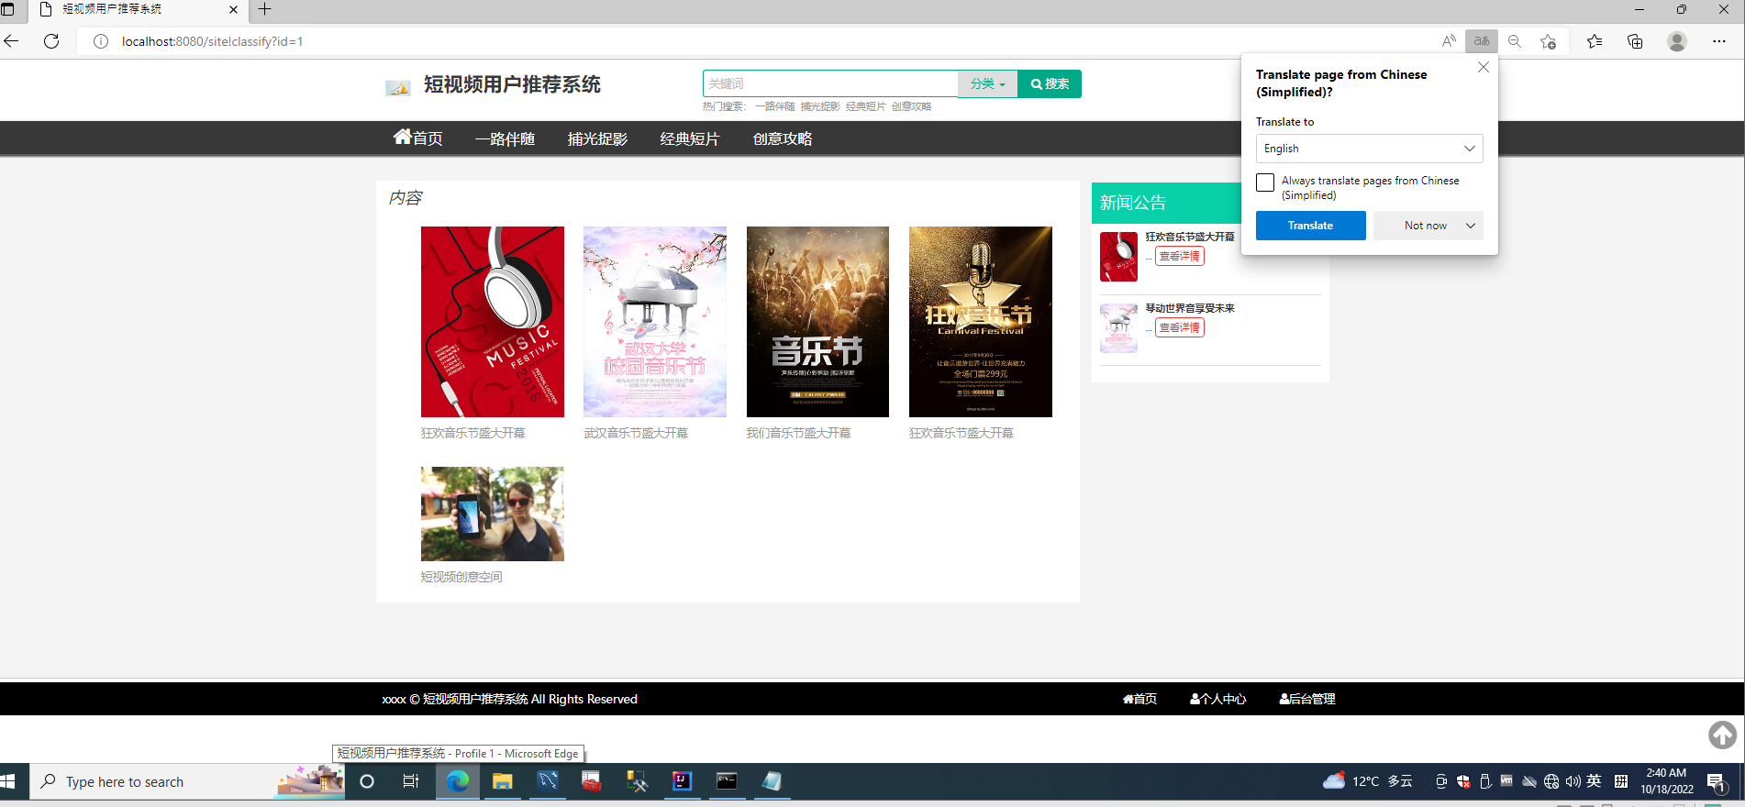Click the network globe icon in tray
The height and width of the screenshot is (807, 1745).
(1551, 781)
